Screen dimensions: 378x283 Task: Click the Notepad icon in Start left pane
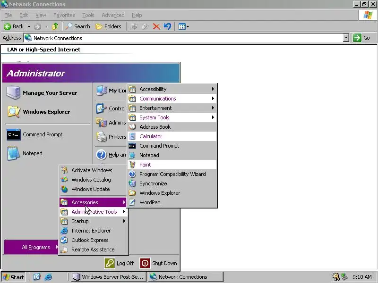[13, 153]
